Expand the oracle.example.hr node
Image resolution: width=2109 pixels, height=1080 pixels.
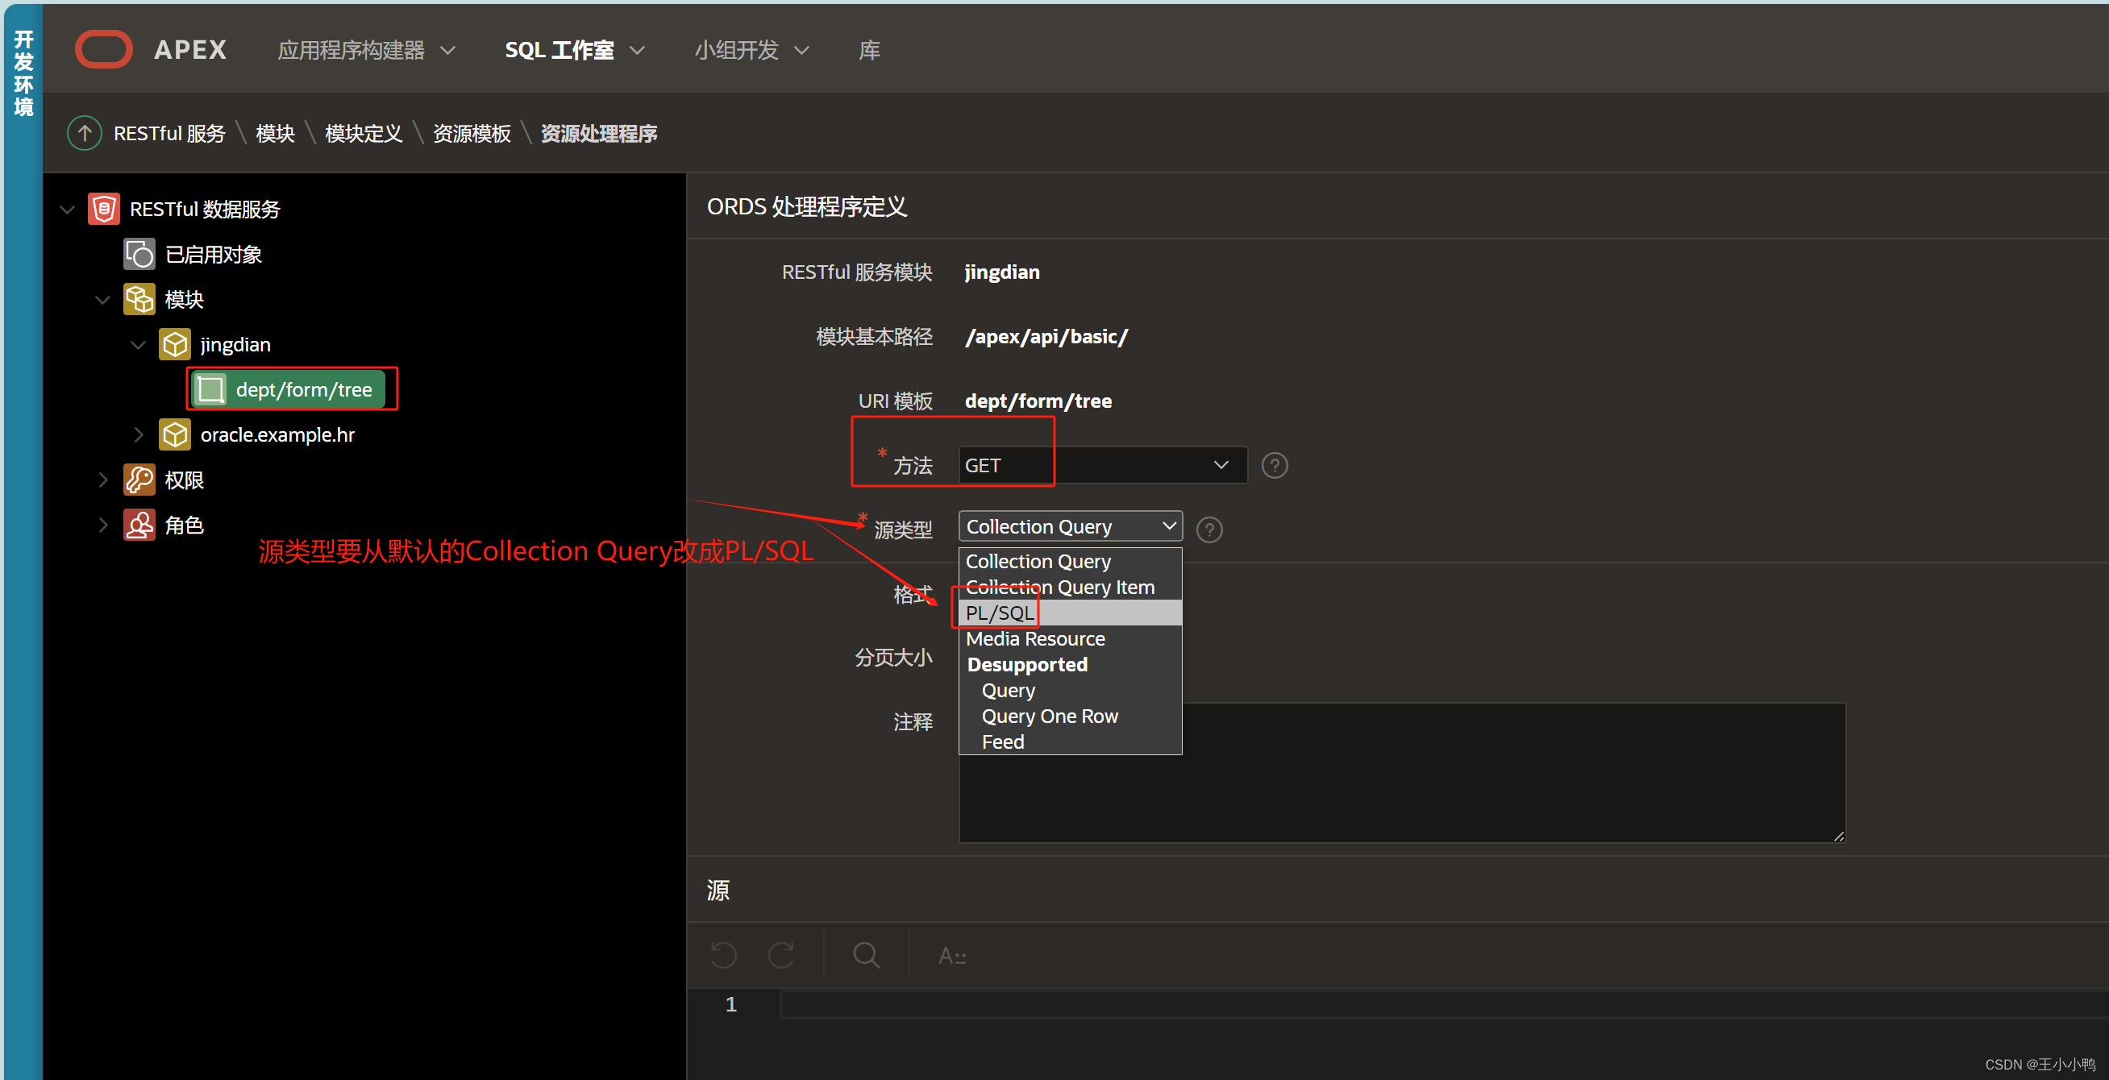point(138,434)
